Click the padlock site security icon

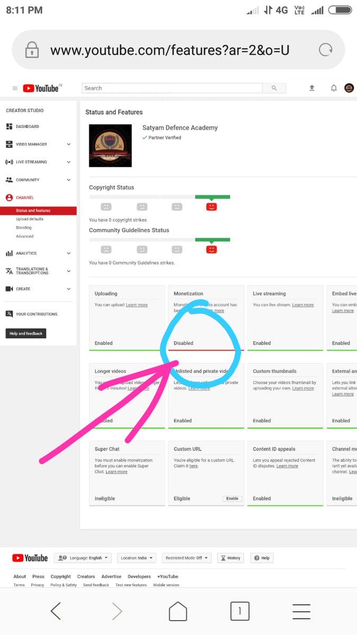(x=32, y=50)
